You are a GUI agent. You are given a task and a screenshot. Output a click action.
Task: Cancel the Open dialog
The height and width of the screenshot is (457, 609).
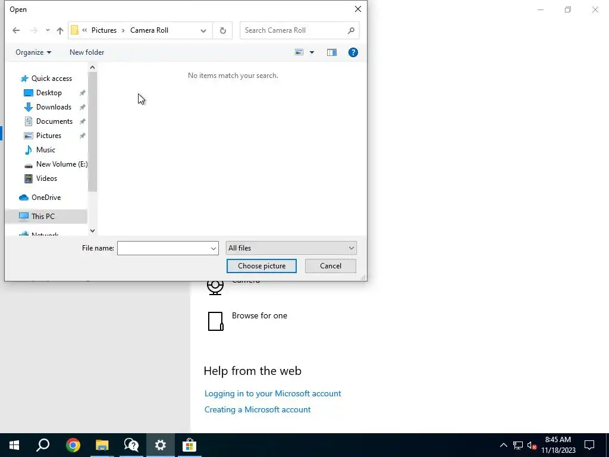point(331,266)
